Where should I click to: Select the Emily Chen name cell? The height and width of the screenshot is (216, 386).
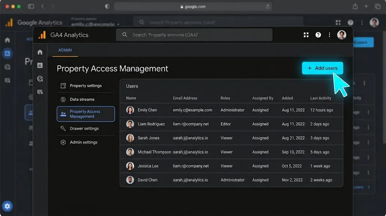pos(147,110)
